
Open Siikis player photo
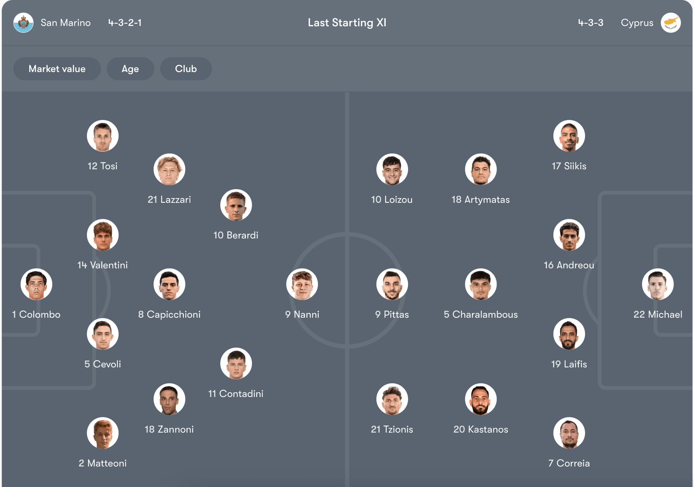coord(569,136)
